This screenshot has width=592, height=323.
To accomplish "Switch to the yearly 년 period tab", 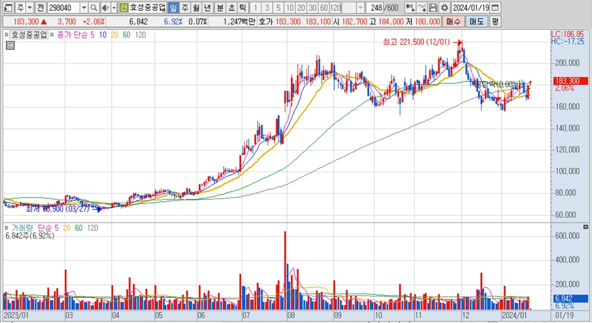I will tap(207, 8).
